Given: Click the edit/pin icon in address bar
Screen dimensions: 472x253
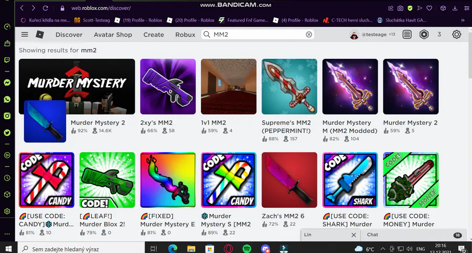Looking at the screenshot, I should [x=391, y=8].
